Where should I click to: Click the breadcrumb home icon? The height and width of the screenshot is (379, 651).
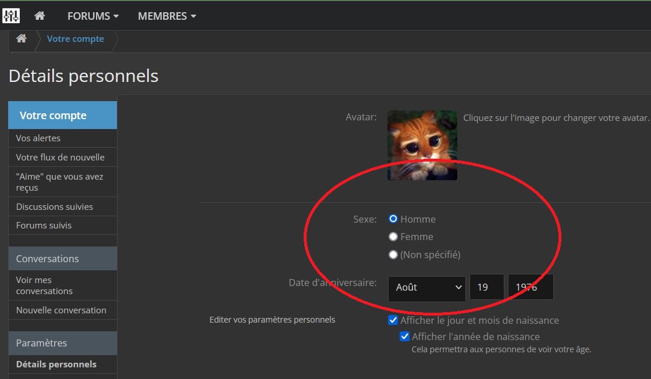click(x=22, y=39)
